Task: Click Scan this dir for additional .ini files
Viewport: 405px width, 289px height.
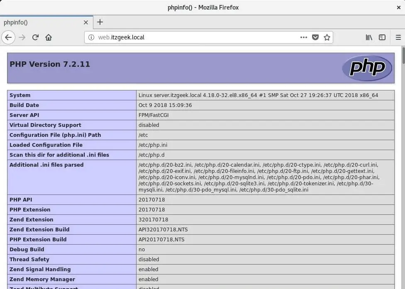Action: (59, 155)
